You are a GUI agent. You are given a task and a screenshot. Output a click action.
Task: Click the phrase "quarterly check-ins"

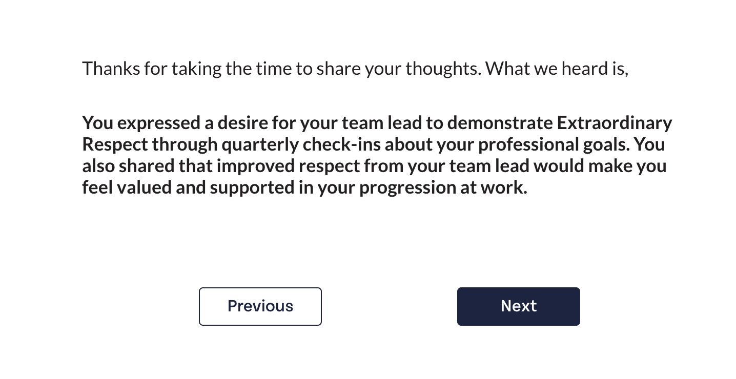[x=301, y=145]
